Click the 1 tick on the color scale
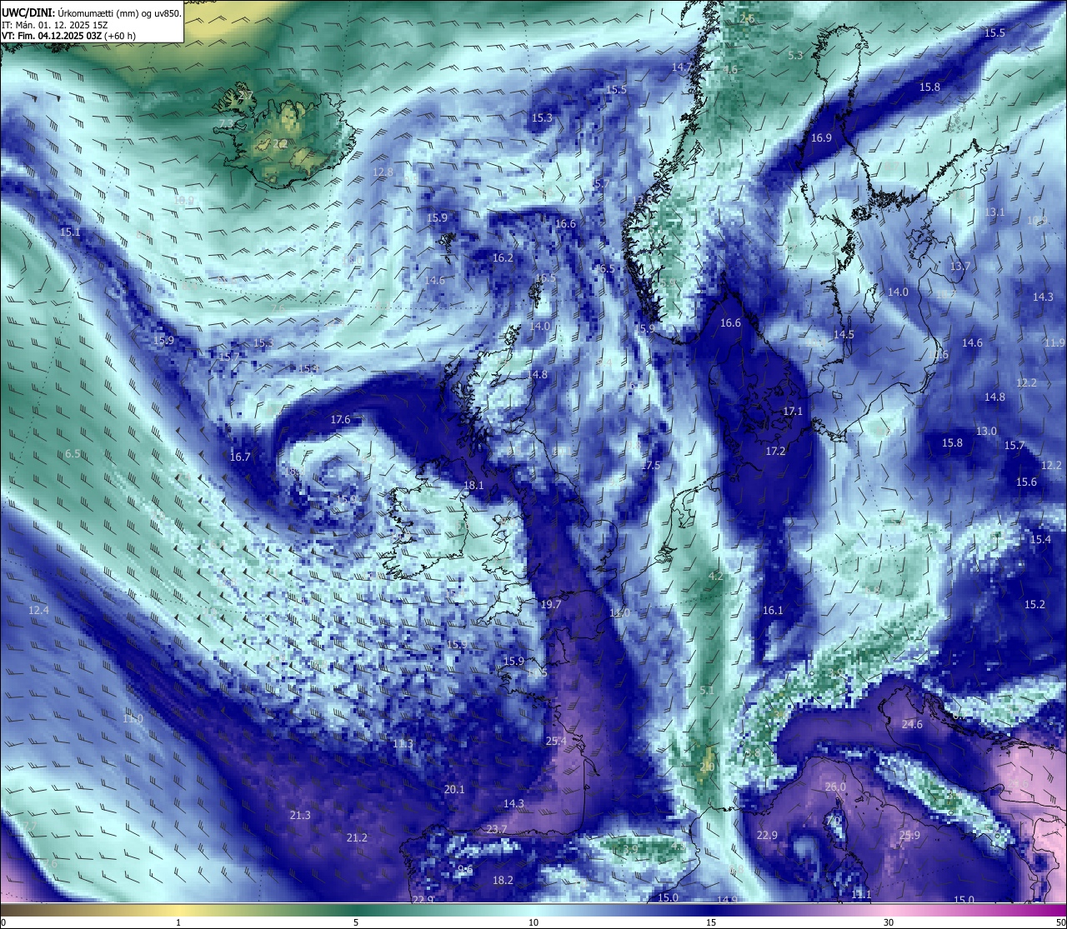The image size is (1067, 929). pyautogui.click(x=178, y=922)
